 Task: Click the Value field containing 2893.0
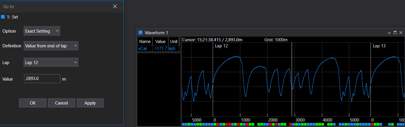[42, 79]
